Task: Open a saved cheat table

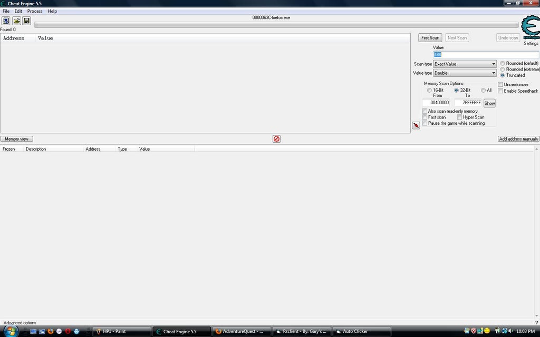Action: (x=16, y=21)
